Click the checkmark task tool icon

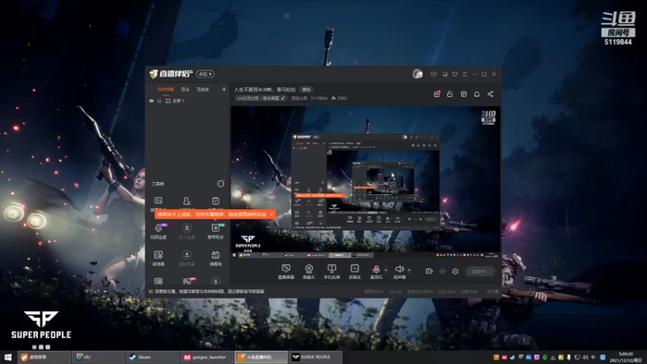tap(215, 201)
